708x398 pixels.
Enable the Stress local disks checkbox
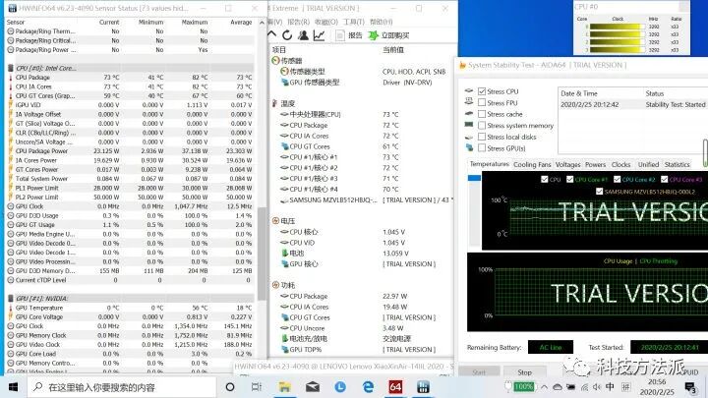[482, 137]
